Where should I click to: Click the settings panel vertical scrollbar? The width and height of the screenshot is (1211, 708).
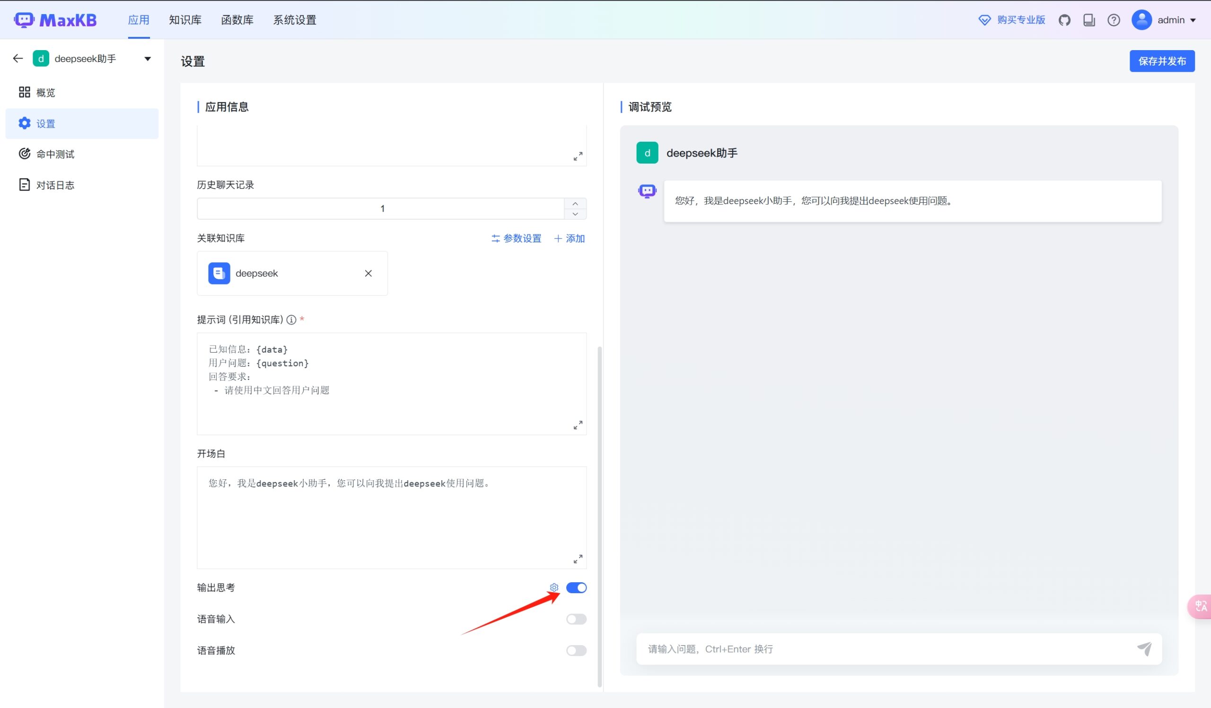(x=599, y=516)
